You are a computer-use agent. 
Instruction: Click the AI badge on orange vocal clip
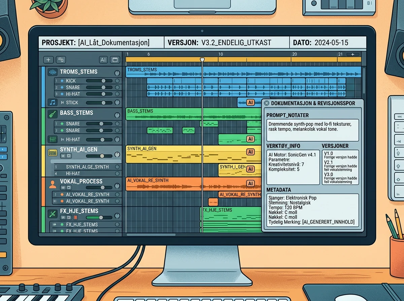pos(250,183)
